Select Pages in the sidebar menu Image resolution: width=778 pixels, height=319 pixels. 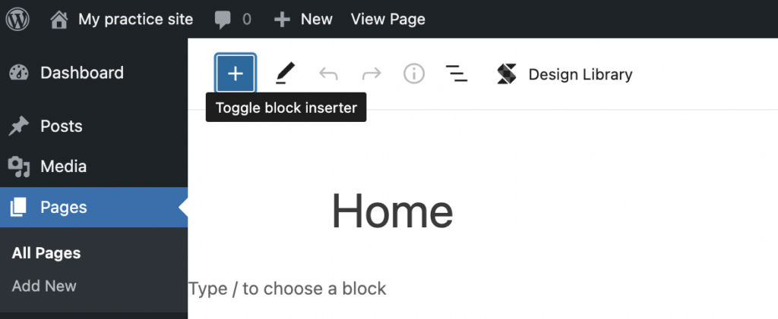[x=93, y=207]
